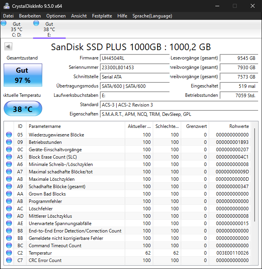The height and width of the screenshot is (269, 262).
Task: Click the Gut 97 % health status button
Action: tap(23, 75)
